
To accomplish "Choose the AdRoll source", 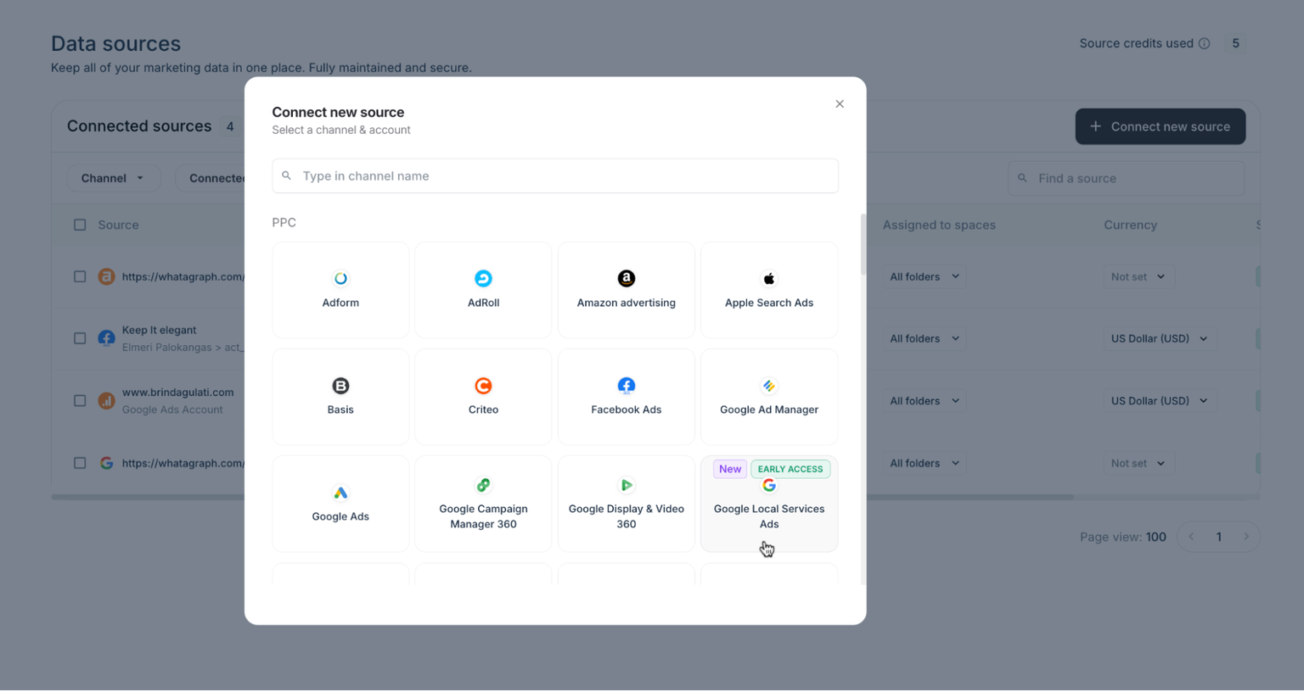I will click(483, 289).
